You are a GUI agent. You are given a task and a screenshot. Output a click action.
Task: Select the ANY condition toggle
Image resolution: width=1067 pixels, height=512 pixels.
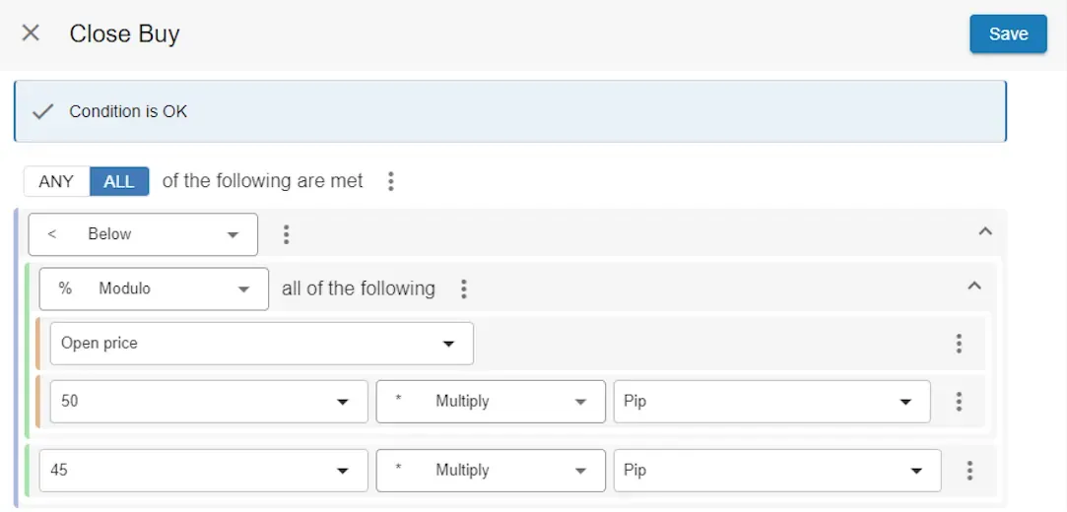pyautogui.click(x=56, y=181)
